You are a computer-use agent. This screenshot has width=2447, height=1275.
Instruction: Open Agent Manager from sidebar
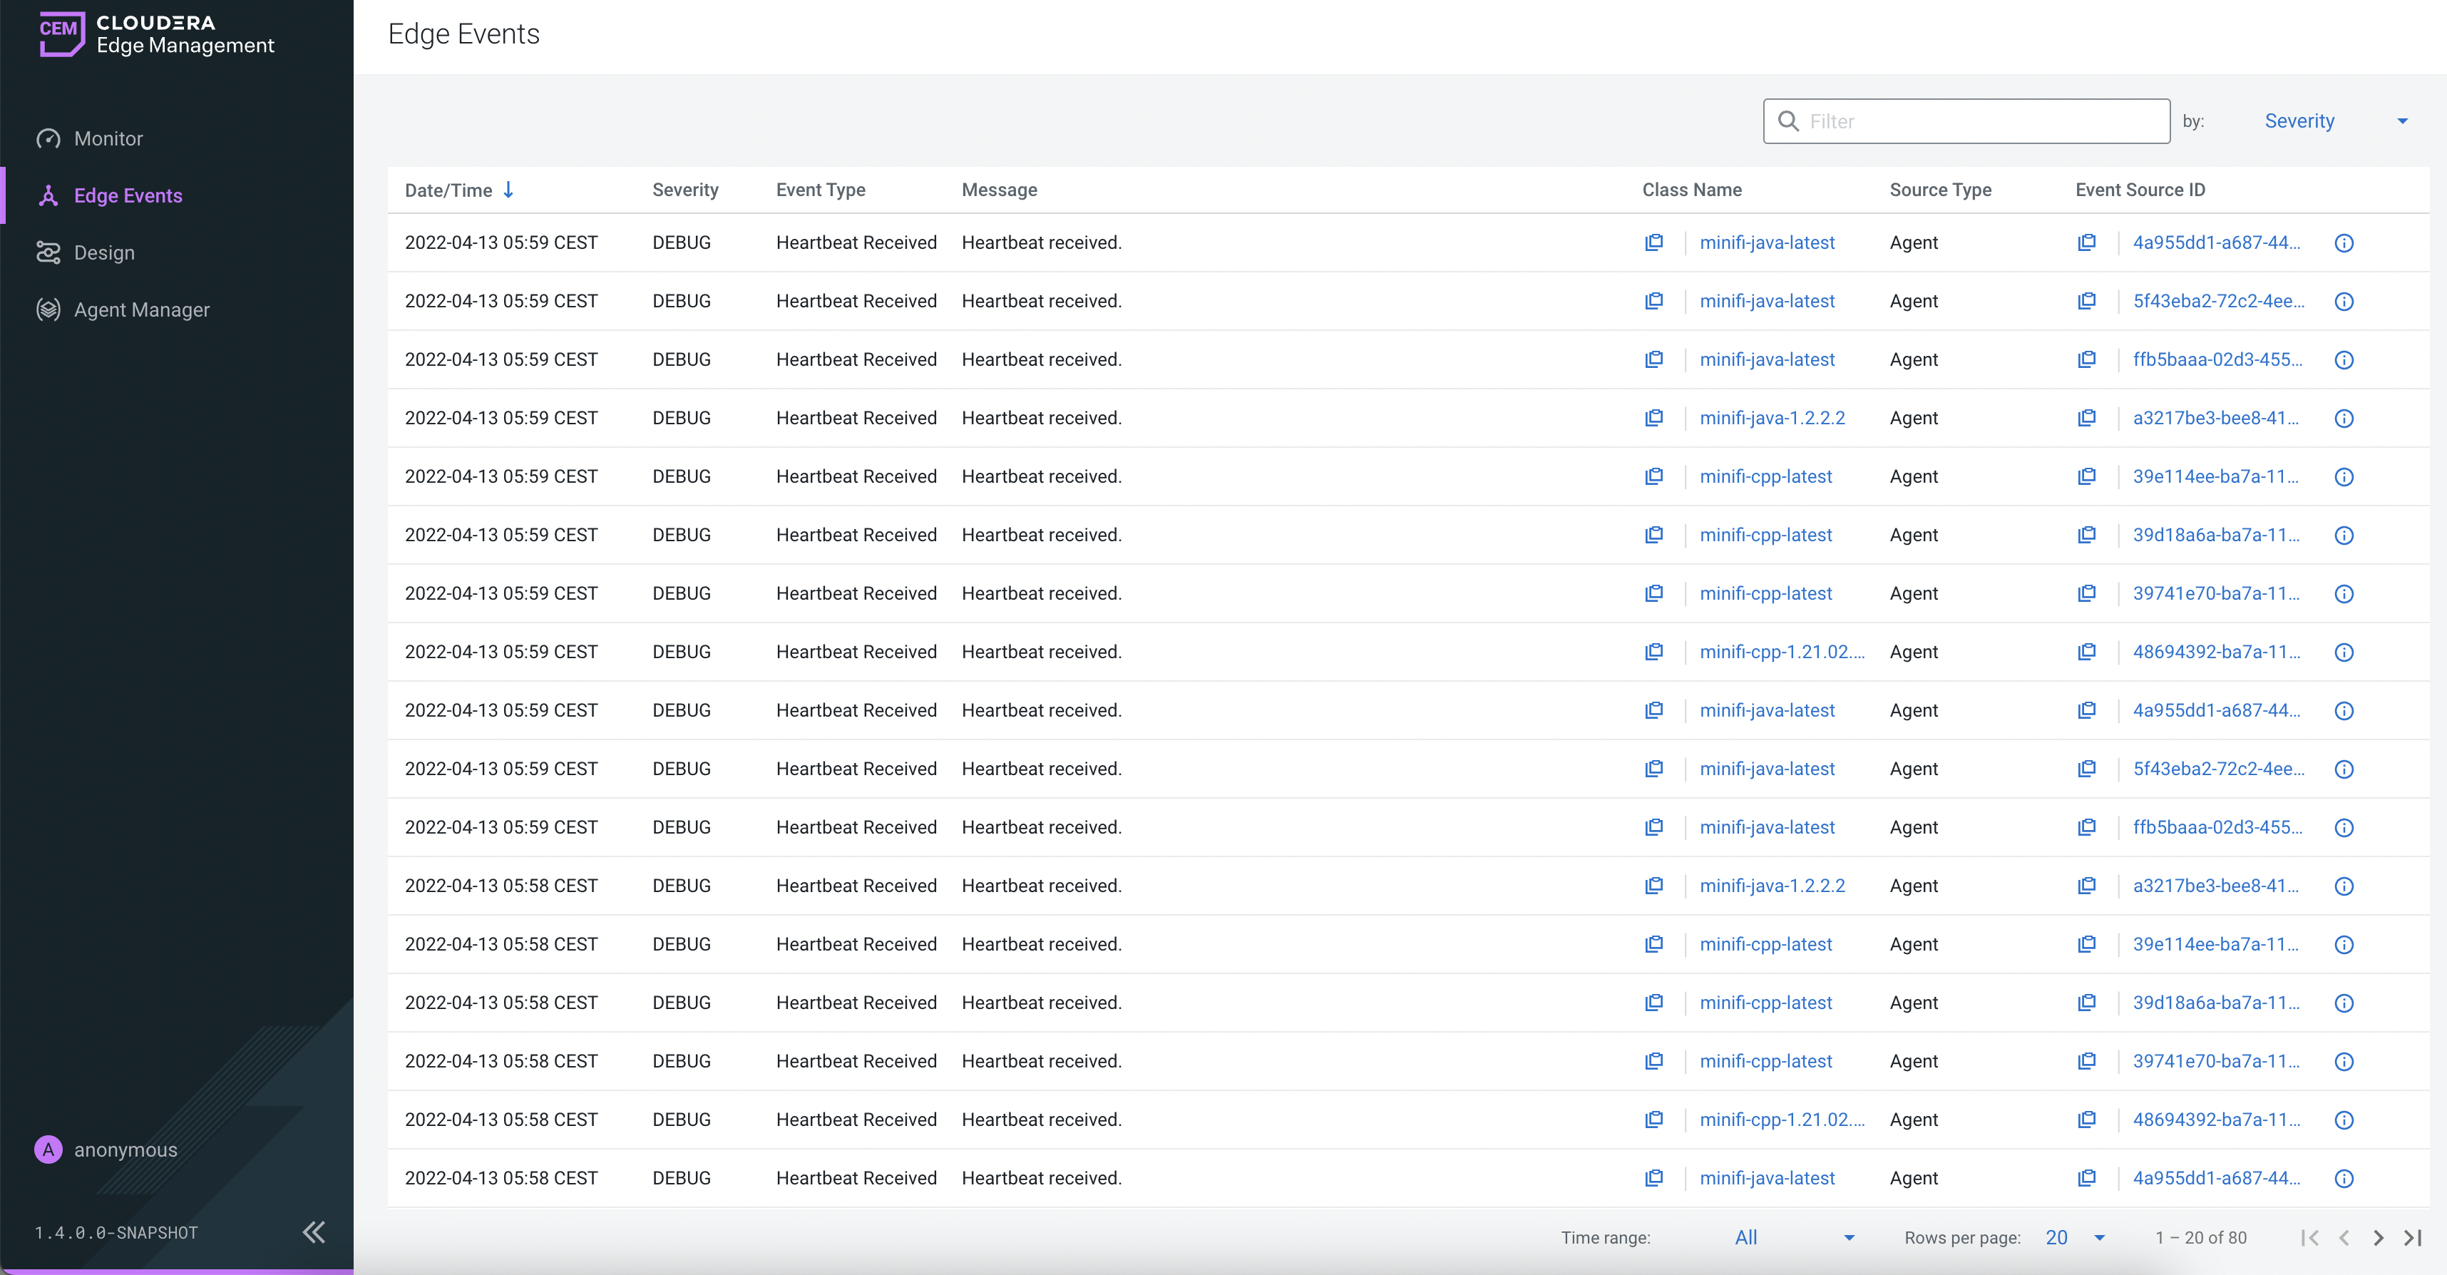pyautogui.click(x=142, y=309)
